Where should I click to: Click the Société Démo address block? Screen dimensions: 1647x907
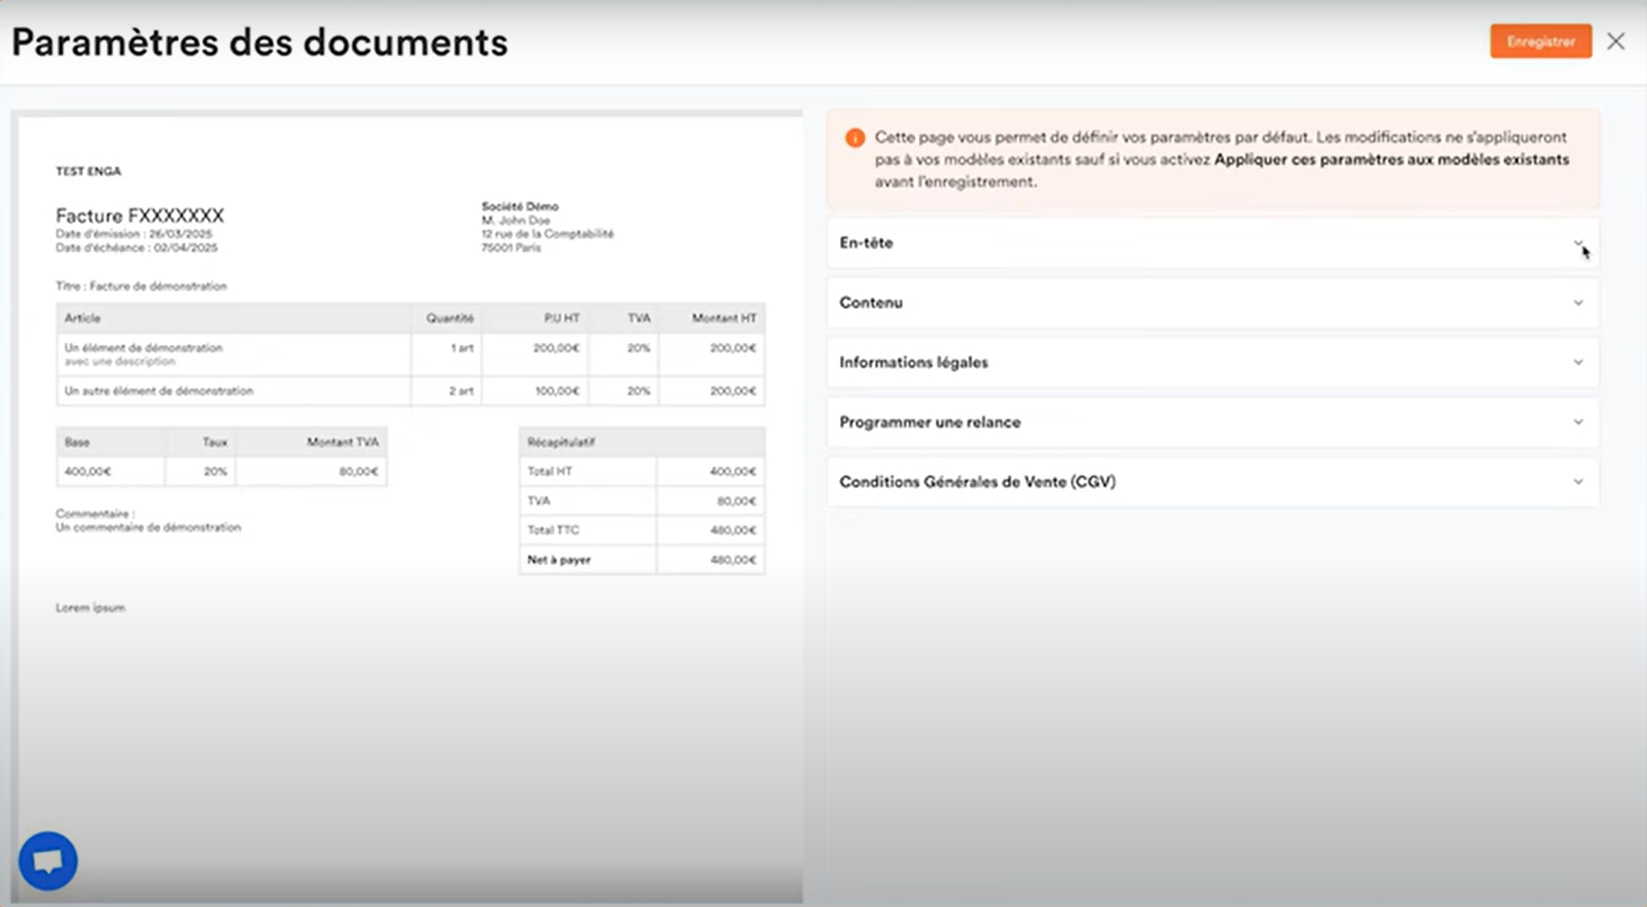[547, 227]
